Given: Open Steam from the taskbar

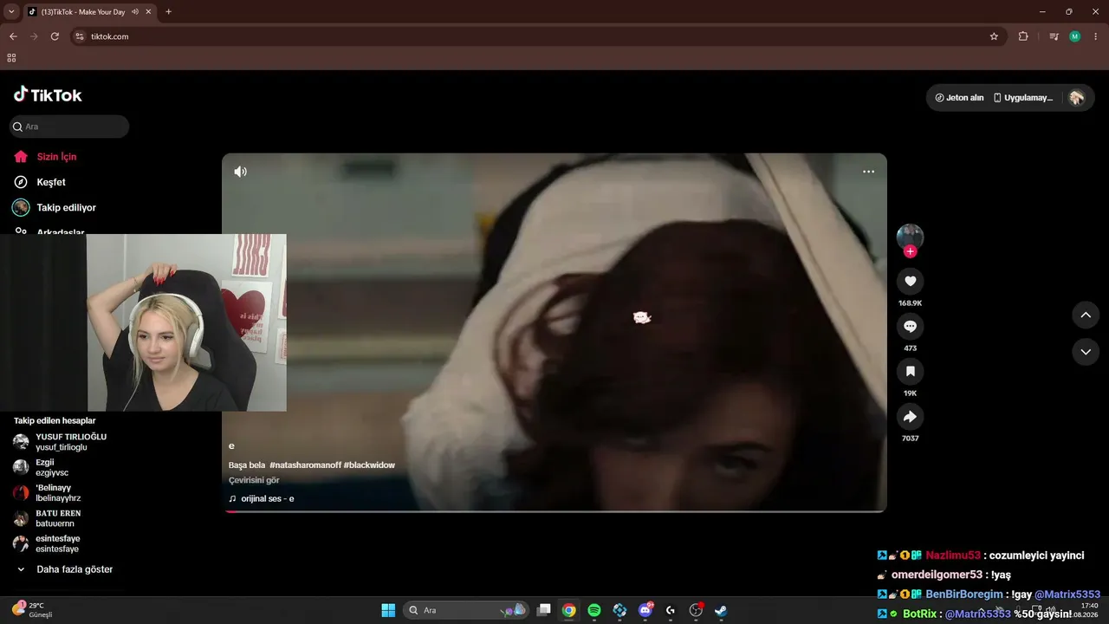Looking at the screenshot, I should click(x=721, y=610).
